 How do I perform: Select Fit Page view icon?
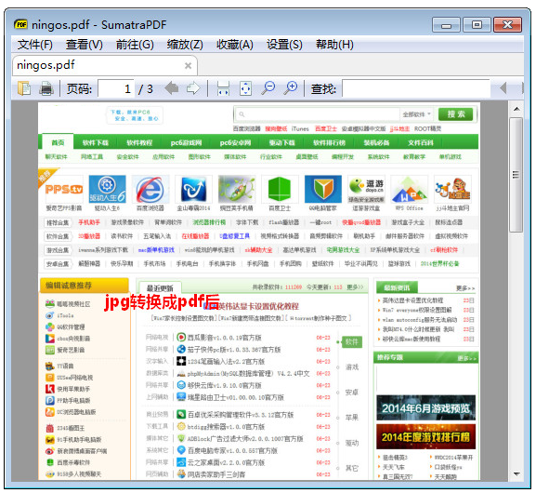[245, 88]
